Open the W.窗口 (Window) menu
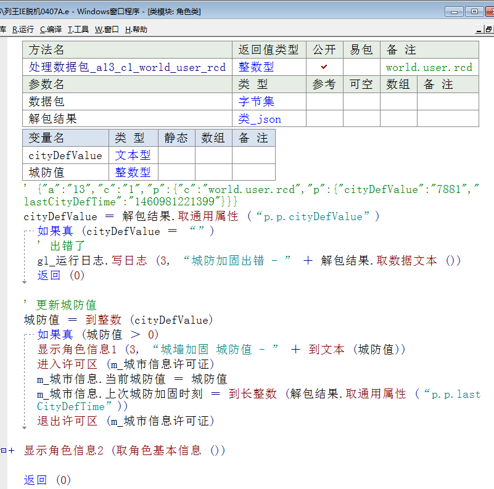Image resolution: width=494 pixels, height=489 pixels. point(107,29)
